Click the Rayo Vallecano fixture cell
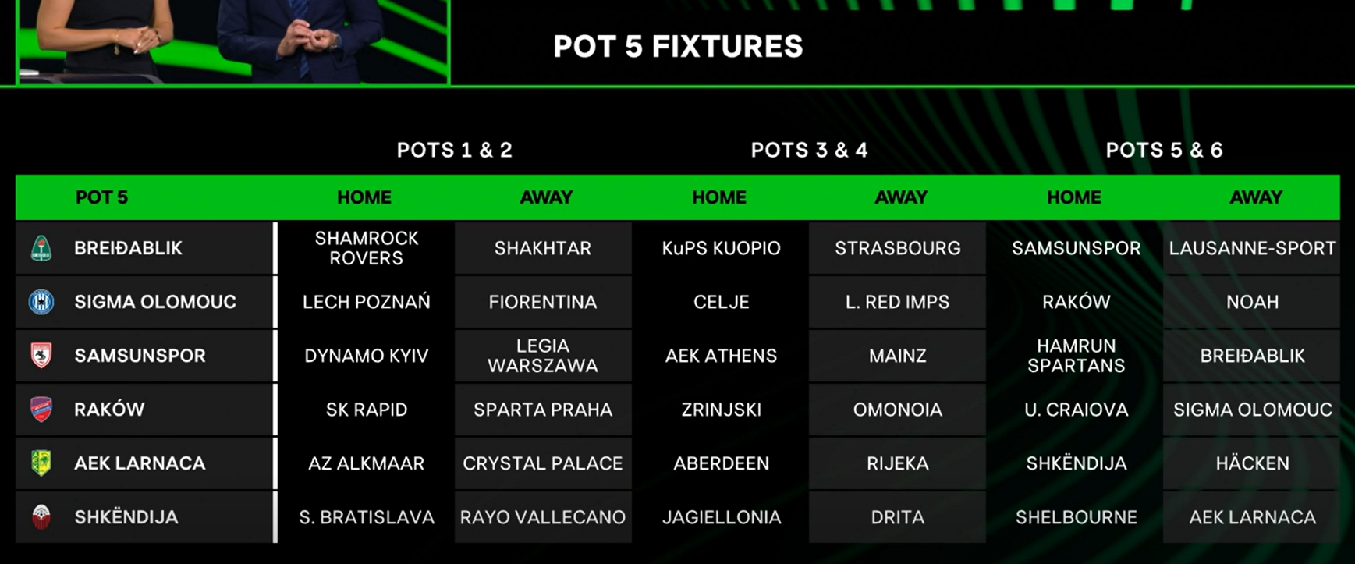Image resolution: width=1355 pixels, height=564 pixels. 543,517
